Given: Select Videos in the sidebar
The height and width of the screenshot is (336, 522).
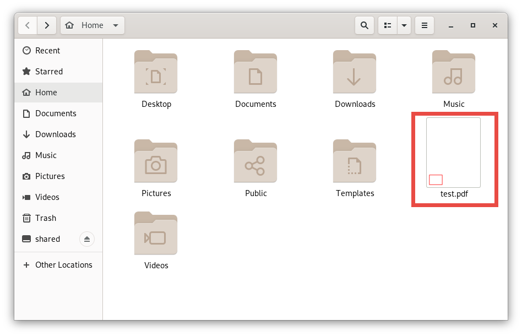Looking at the screenshot, I should tap(48, 197).
